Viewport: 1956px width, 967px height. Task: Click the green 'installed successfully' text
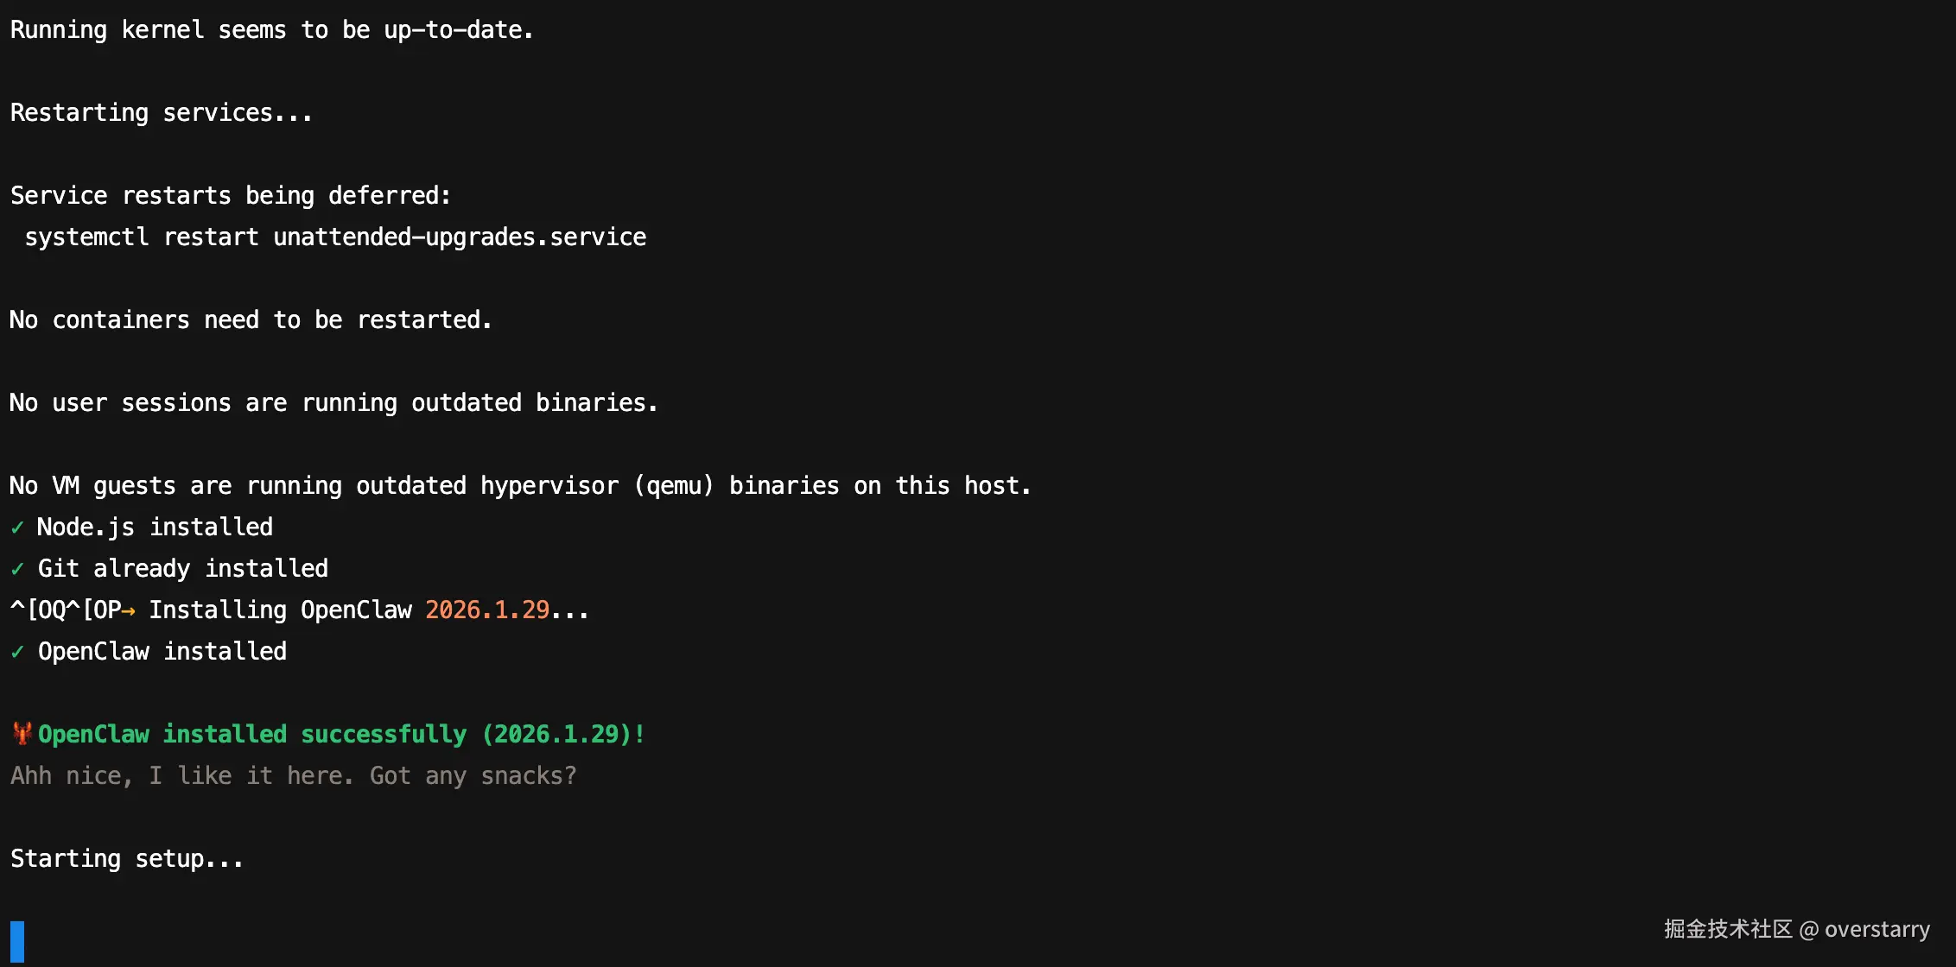click(314, 735)
